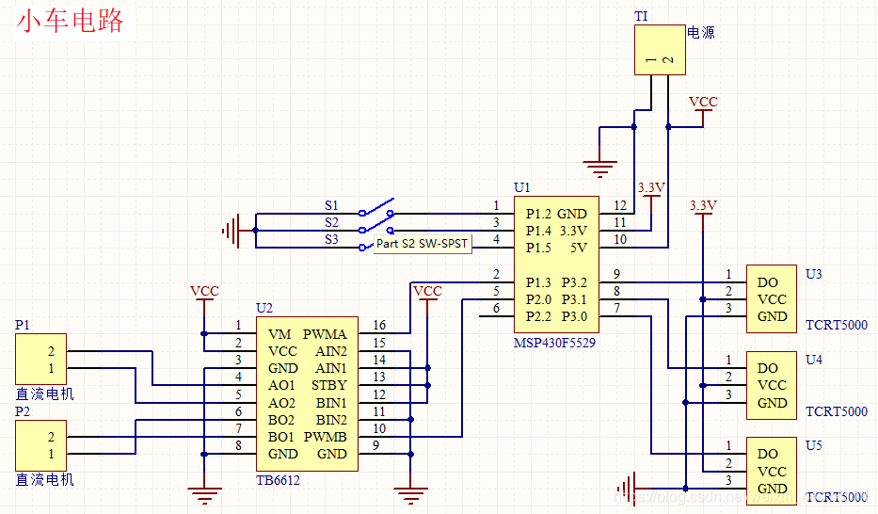Click the "T1" designator label
Viewport: 878px width, 514px height.
click(x=641, y=16)
